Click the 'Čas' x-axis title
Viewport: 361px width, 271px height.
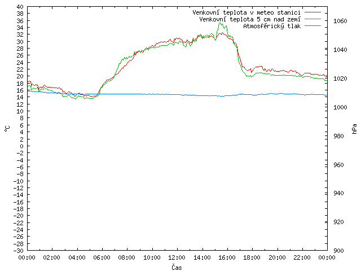point(177,267)
